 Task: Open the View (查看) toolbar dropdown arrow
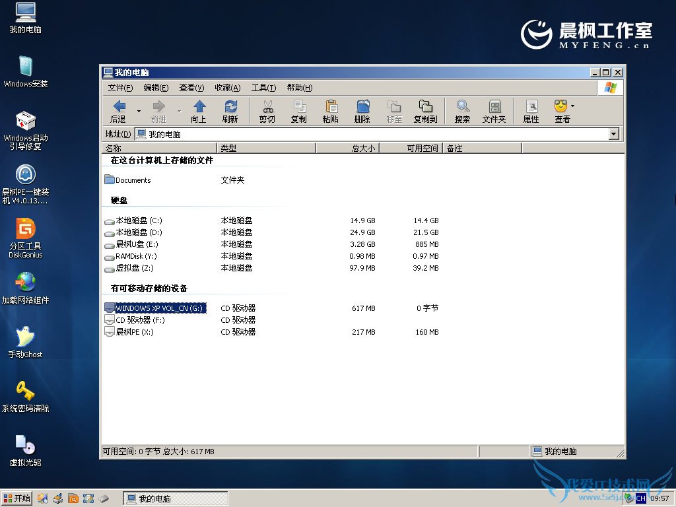[x=572, y=106]
